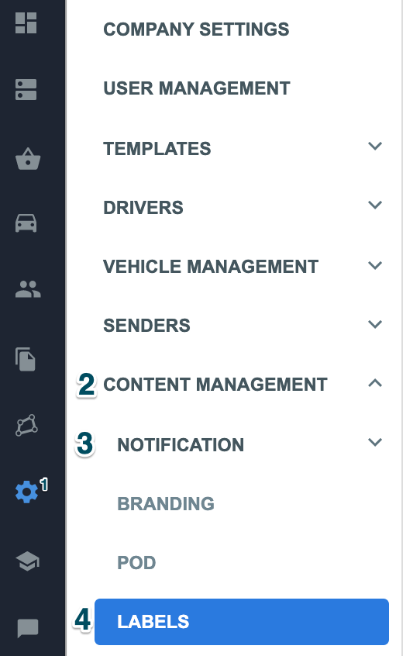Expand the Vehicle Management chevron
This screenshot has height=656, width=420.
click(x=375, y=265)
